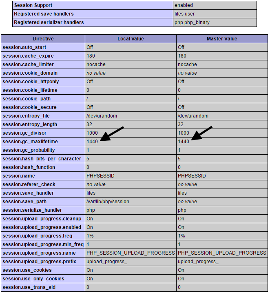Click the local value 1000 for gc_divisor
The width and height of the screenshot is (270, 293).
click(x=92, y=133)
